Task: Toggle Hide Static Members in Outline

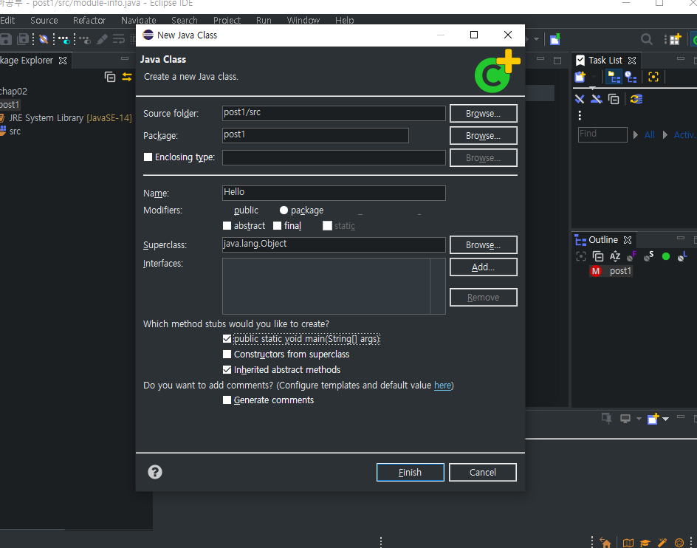Action: [x=648, y=256]
